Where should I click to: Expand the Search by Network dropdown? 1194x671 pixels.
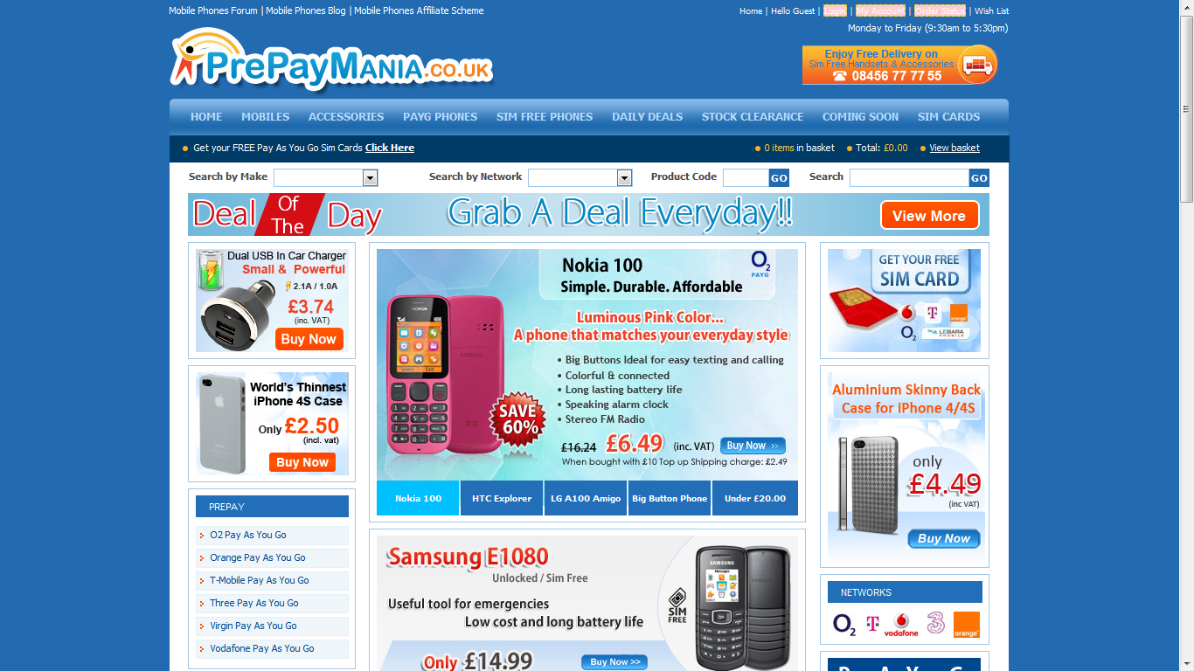coord(580,177)
